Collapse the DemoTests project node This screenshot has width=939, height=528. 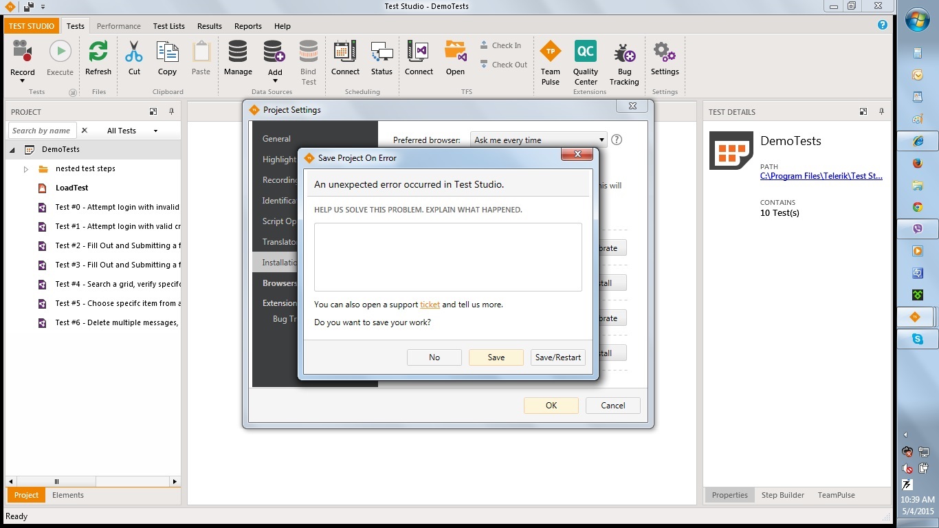pyautogui.click(x=12, y=150)
